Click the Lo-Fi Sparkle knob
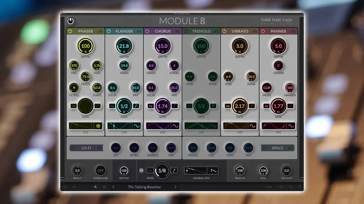 pos(153,148)
